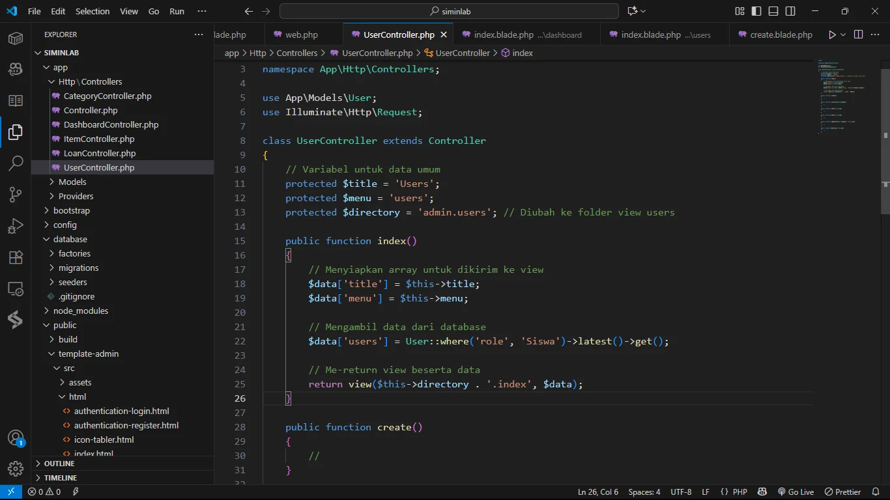Open Remote Explorer in activity bar

[x=16, y=288]
